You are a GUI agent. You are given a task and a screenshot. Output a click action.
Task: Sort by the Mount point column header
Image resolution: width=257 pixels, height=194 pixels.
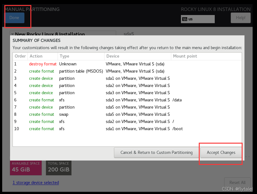tap(206, 56)
